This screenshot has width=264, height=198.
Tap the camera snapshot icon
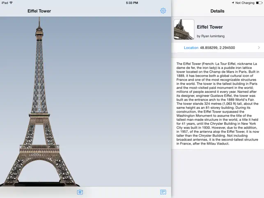(80, 192)
